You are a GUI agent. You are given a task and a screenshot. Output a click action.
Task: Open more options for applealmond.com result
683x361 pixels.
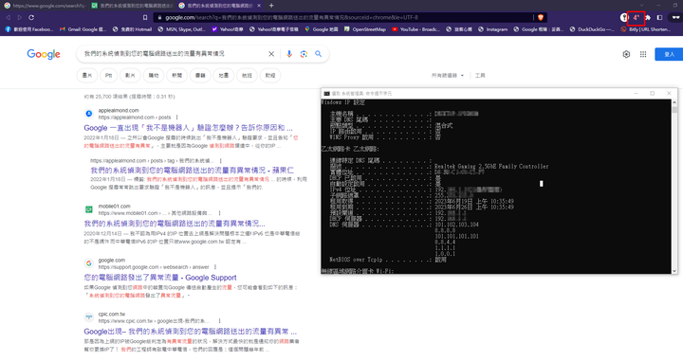tap(176, 117)
